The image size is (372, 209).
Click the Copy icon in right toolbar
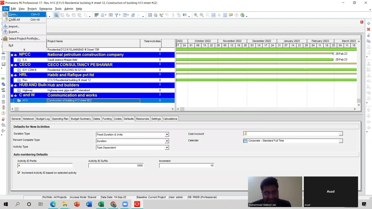[x=369, y=41]
